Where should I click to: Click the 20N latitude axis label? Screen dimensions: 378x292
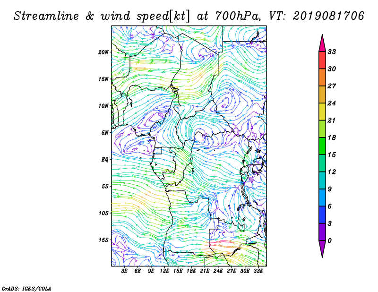point(103,52)
